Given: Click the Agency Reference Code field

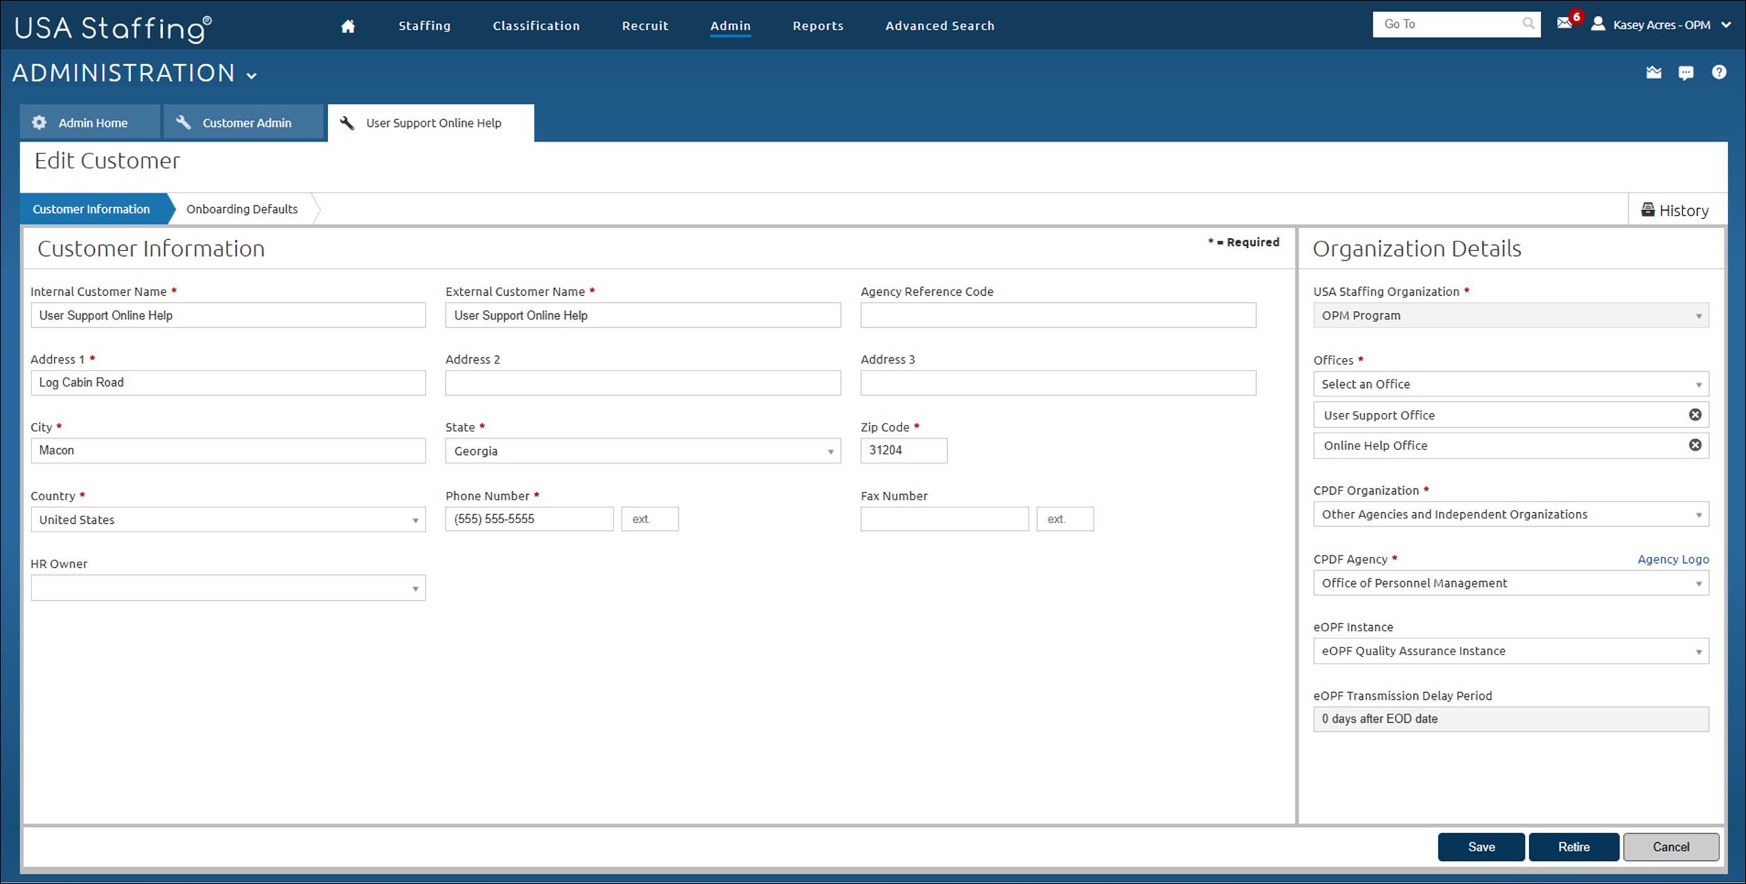Looking at the screenshot, I should tap(1058, 315).
